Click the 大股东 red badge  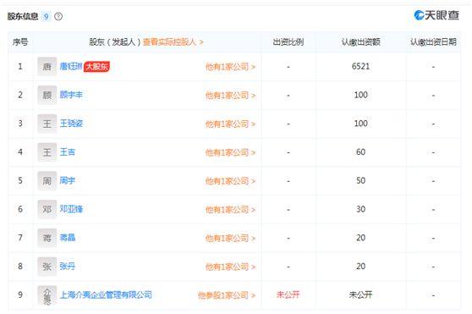pyautogui.click(x=96, y=67)
